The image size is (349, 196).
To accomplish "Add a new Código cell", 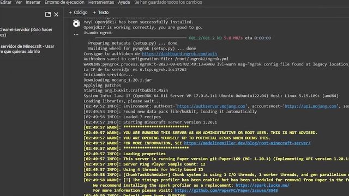I will coord(78,13).
